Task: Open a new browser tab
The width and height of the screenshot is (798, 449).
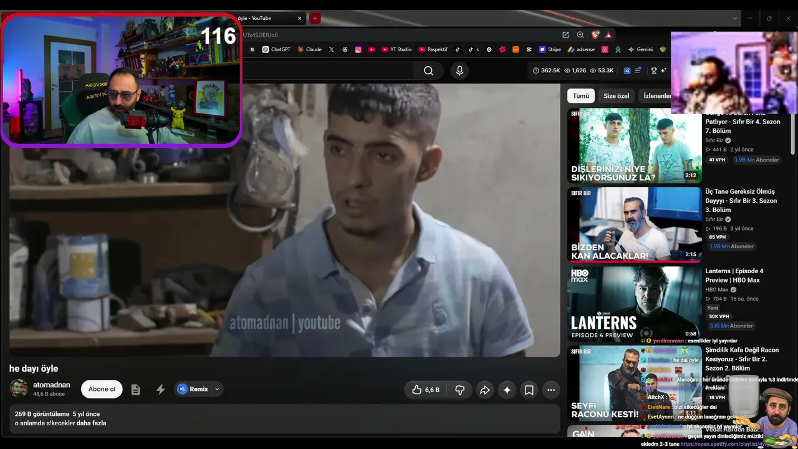Action: [315, 18]
